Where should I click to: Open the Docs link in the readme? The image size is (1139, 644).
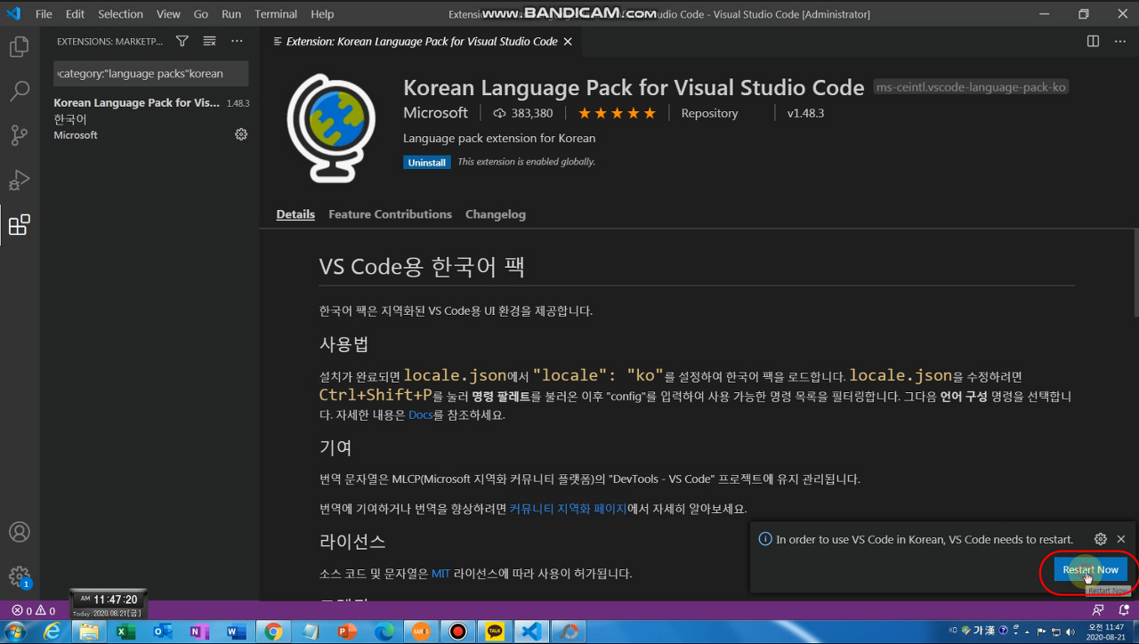(420, 415)
